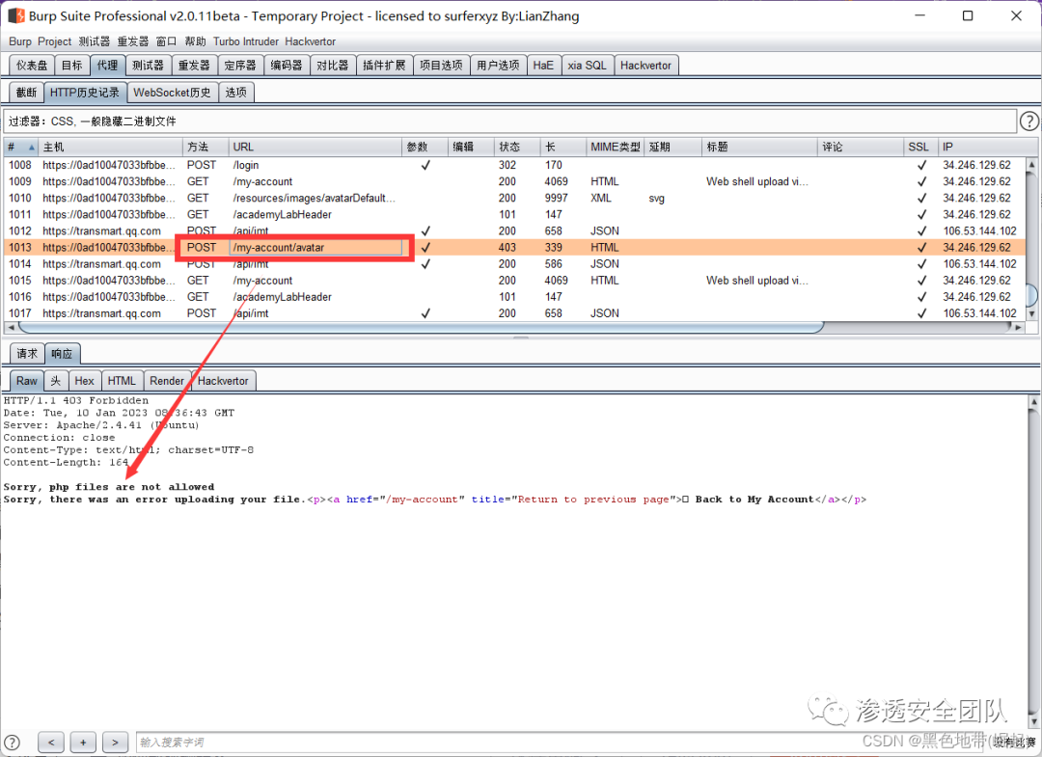Switch to the 仪表盘 tab

coord(32,65)
